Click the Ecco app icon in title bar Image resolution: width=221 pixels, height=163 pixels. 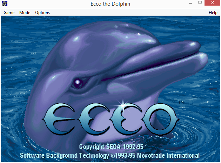click(5, 4)
